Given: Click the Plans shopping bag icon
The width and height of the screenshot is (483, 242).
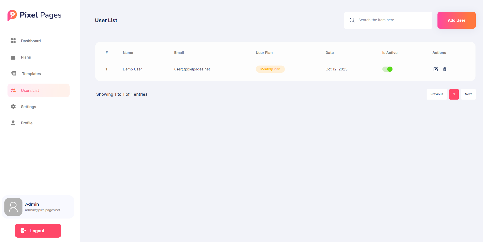Looking at the screenshot, I should pyautogui.click(x=13, y=57).
